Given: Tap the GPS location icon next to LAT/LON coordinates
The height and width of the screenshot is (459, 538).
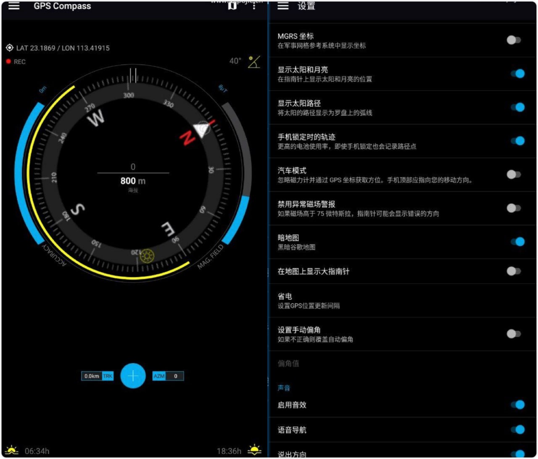Looking at the screenshot, I should 10,47.
